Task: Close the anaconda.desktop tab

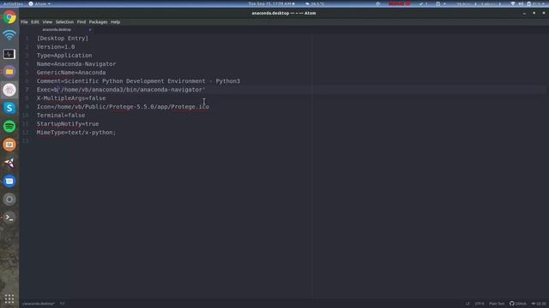Action: click(x=90, y=30)
